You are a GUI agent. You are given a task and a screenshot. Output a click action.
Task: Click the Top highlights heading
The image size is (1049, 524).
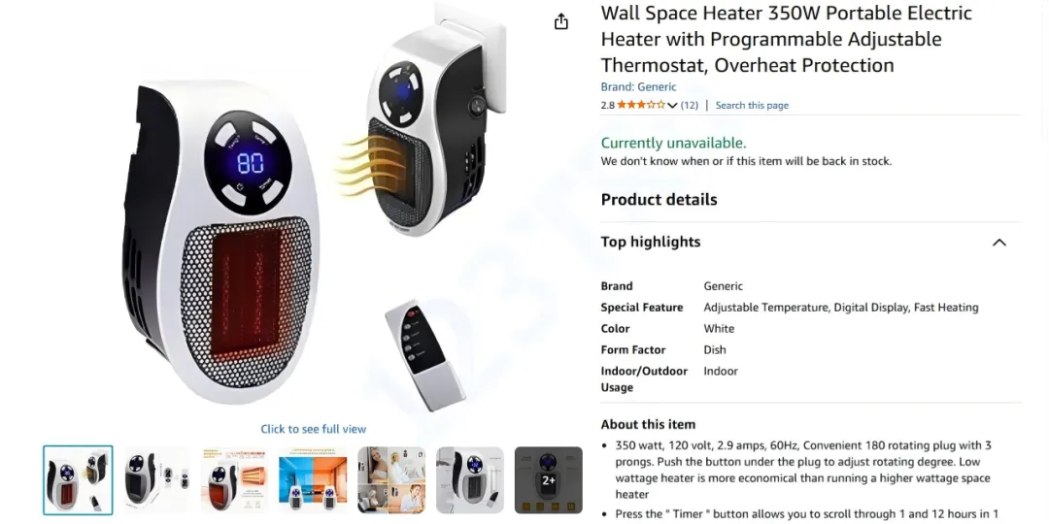pos(650,242)
